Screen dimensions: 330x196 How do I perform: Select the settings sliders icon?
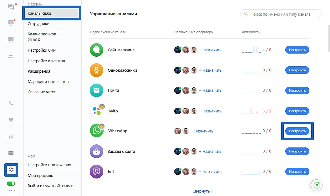(11, 170)
